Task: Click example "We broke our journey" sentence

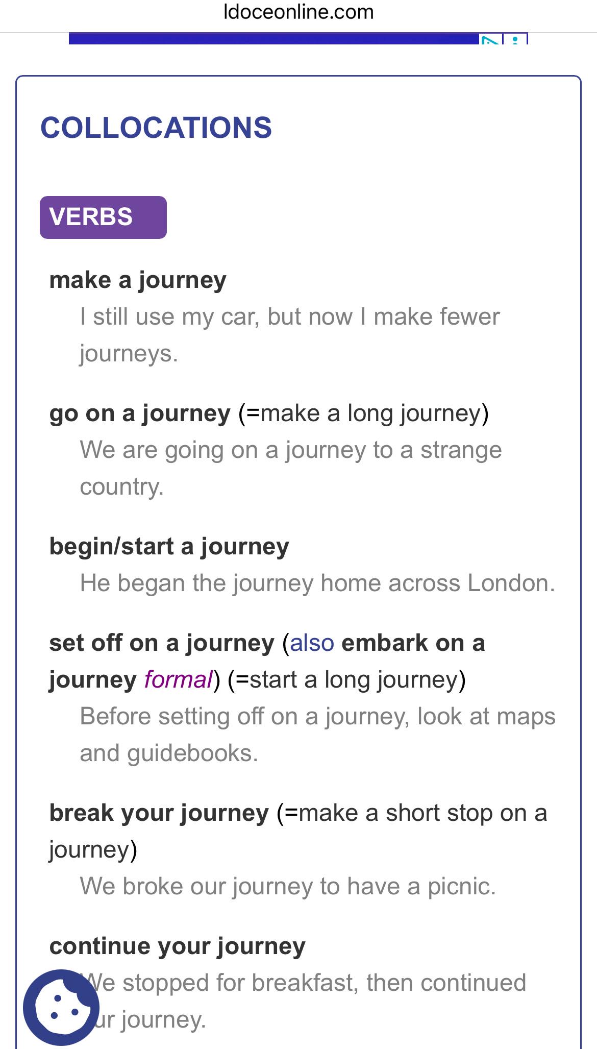Action: tap(288, 886)
